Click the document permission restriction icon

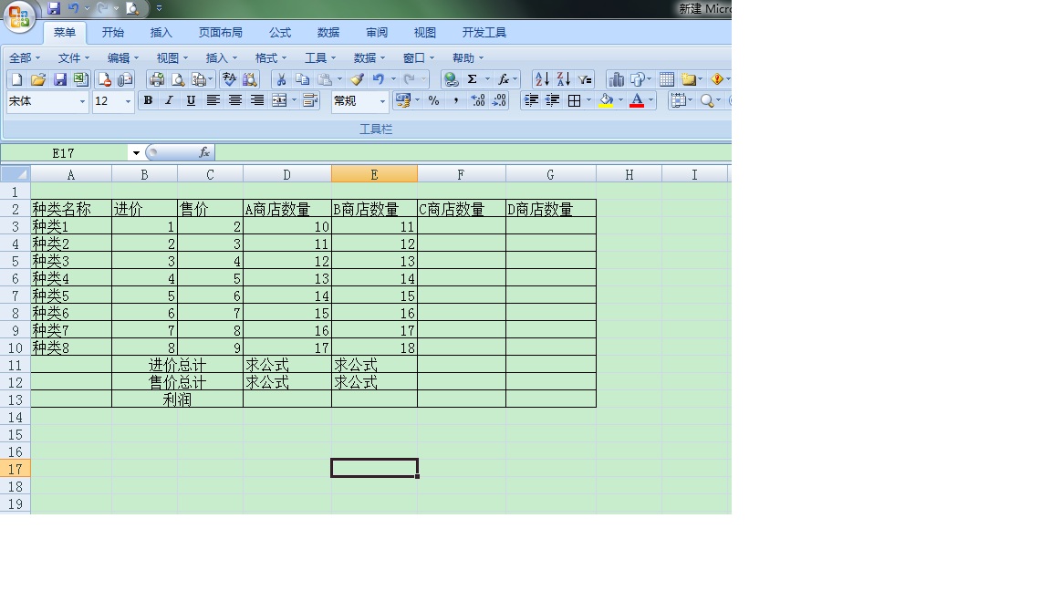click(x=105, y=79)
